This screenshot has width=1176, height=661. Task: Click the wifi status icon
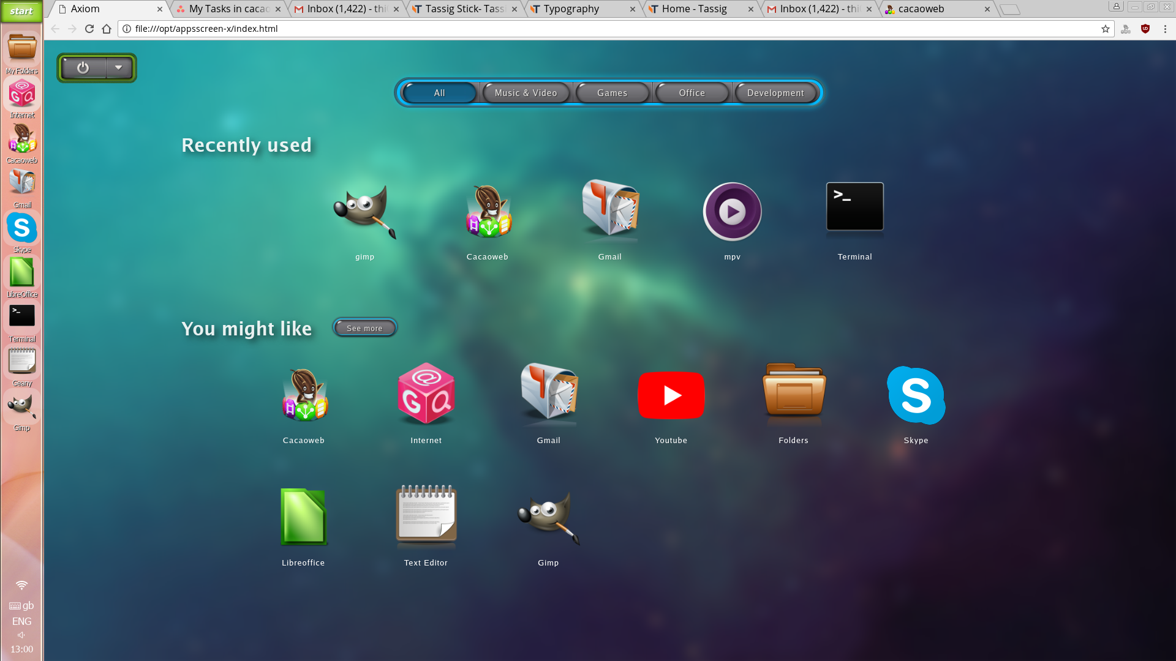click(21, 585)
